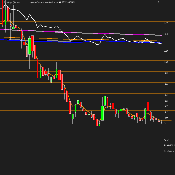Click the price axis label 25

coord(166,34)
